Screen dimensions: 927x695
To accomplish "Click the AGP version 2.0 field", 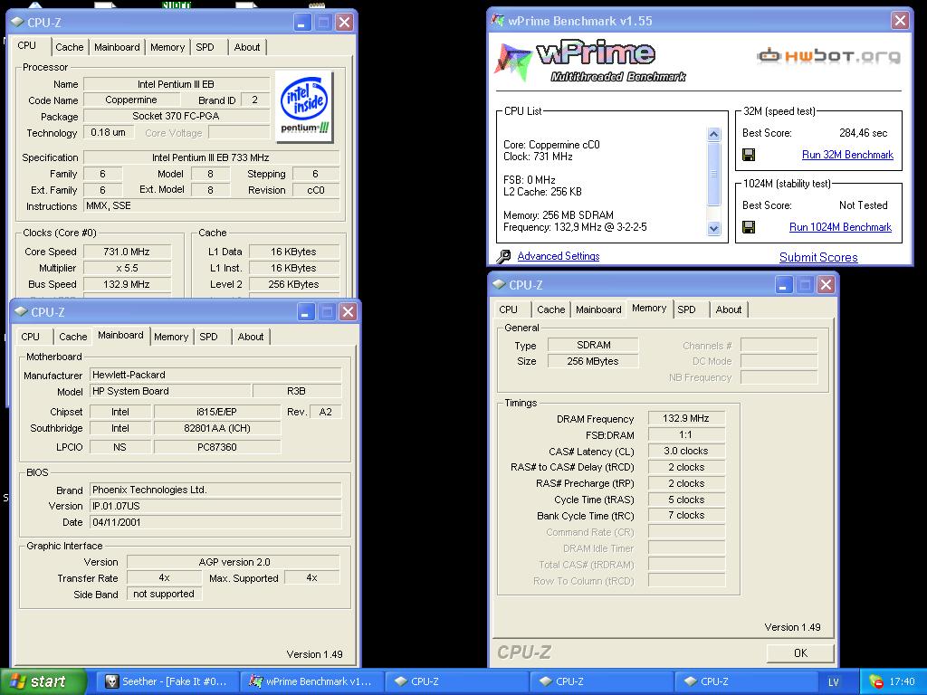I will (x=234, y=562).
